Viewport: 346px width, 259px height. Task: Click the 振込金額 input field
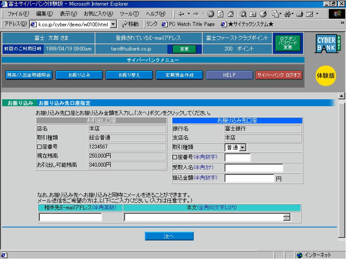[250, 178]
